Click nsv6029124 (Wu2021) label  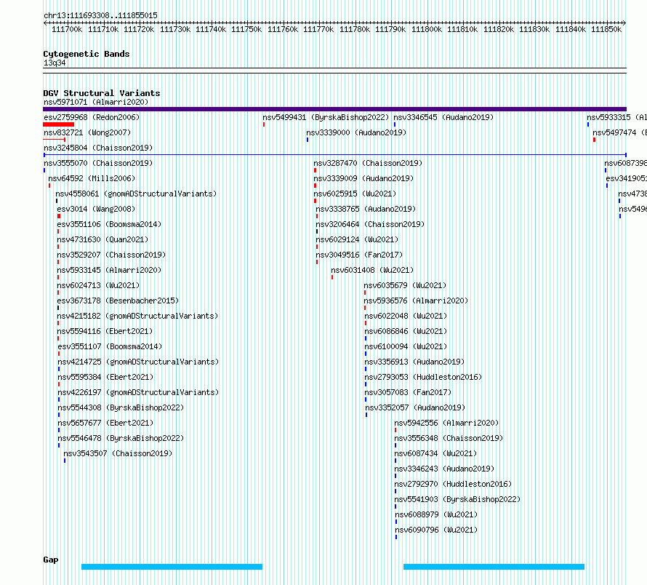pyautogui.click(x=357, y=239)
